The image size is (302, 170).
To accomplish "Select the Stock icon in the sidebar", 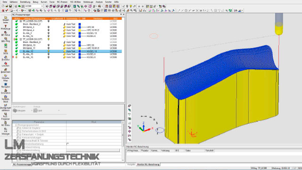I will tap(5, 52).
